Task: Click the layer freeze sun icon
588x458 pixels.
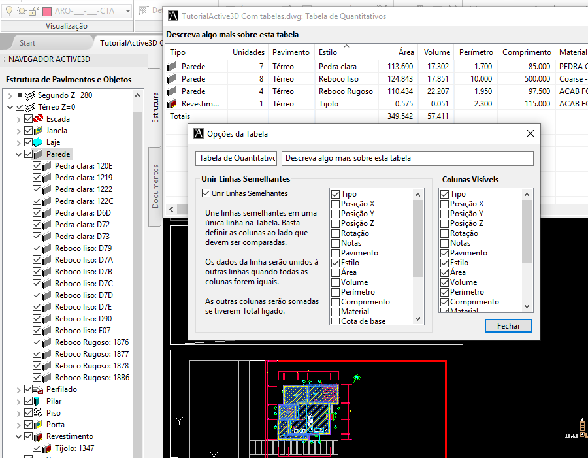Action: (x=22, y=11)
